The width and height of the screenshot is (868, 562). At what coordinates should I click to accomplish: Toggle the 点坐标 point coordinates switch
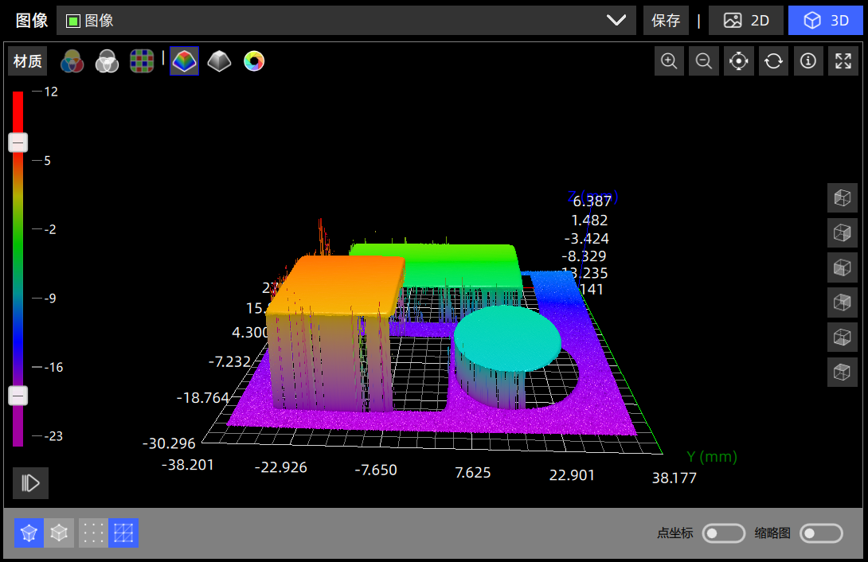(x=724, y=533)
